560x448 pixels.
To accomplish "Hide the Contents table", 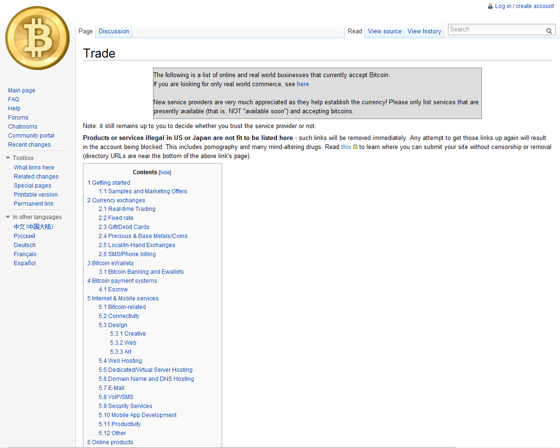I will tap(165, 173).
